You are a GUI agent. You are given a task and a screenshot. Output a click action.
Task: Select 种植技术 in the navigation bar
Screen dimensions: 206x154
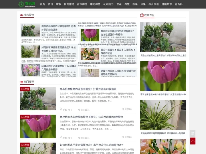point(167,4)
